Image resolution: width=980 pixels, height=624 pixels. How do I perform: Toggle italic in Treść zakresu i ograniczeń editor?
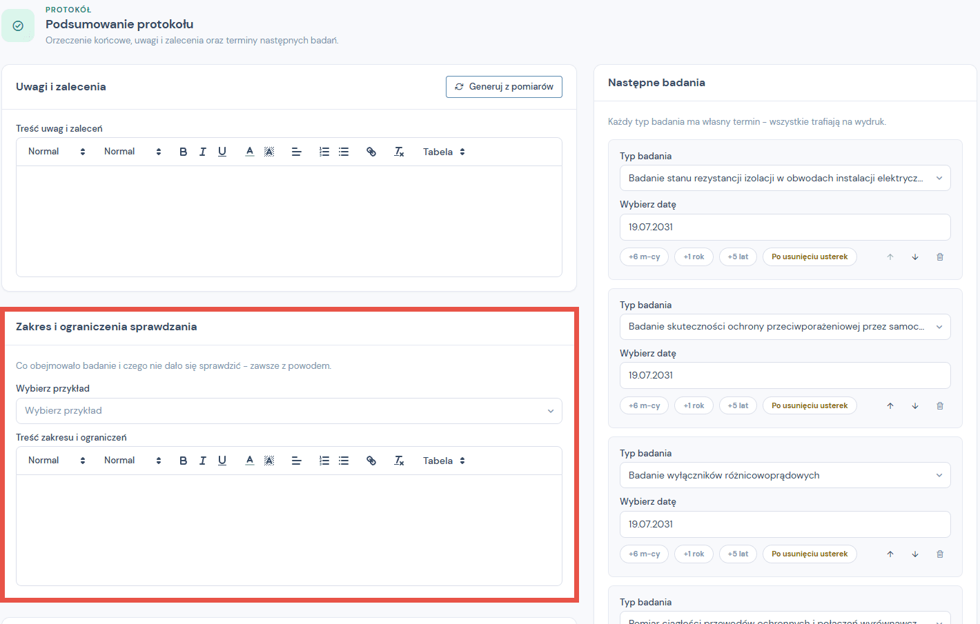[x=203, y=461]
